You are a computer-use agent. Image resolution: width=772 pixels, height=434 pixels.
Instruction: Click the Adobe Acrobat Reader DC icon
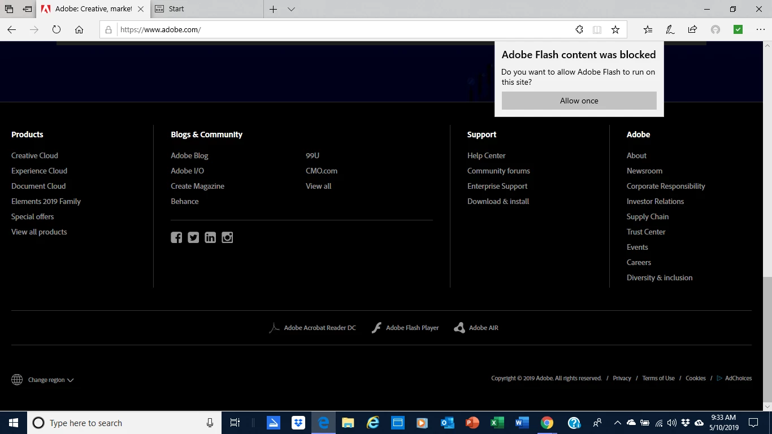point(274,328)
